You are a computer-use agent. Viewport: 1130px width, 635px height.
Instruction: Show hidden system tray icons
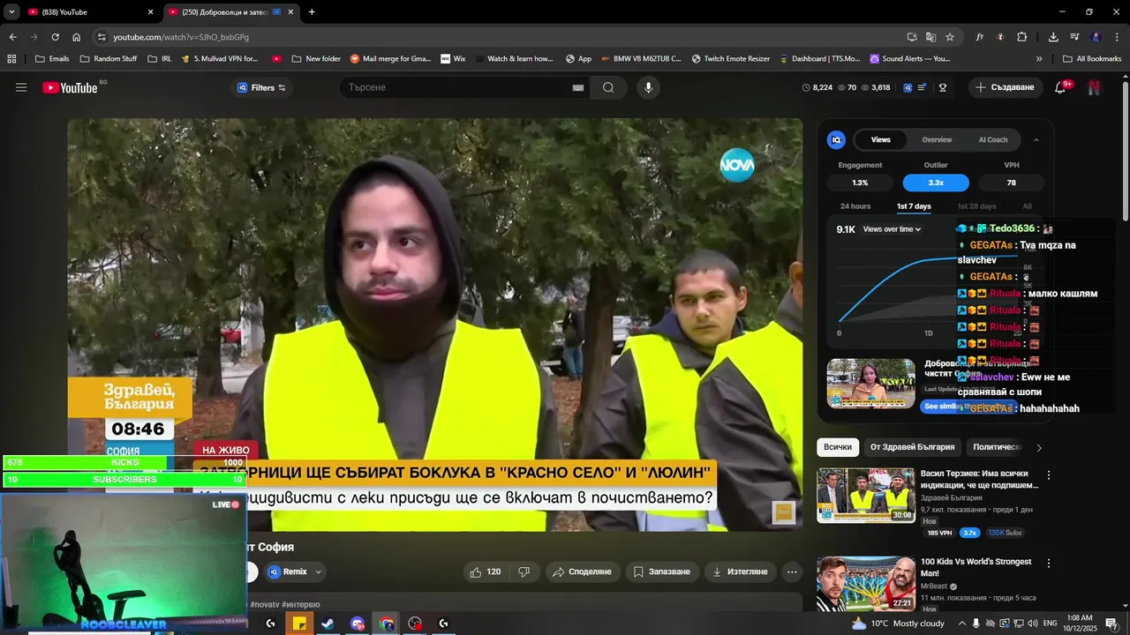[x=961, y=624]
